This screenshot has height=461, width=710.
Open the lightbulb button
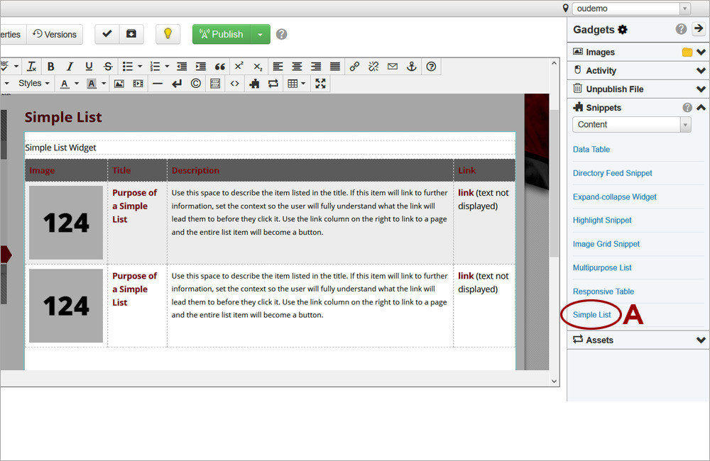click(x=168, y=34)
